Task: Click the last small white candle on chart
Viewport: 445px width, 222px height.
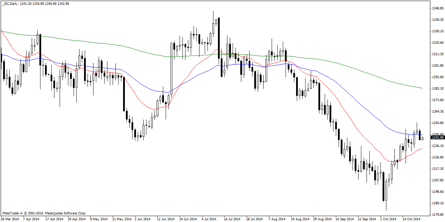Action: [423, 139]
